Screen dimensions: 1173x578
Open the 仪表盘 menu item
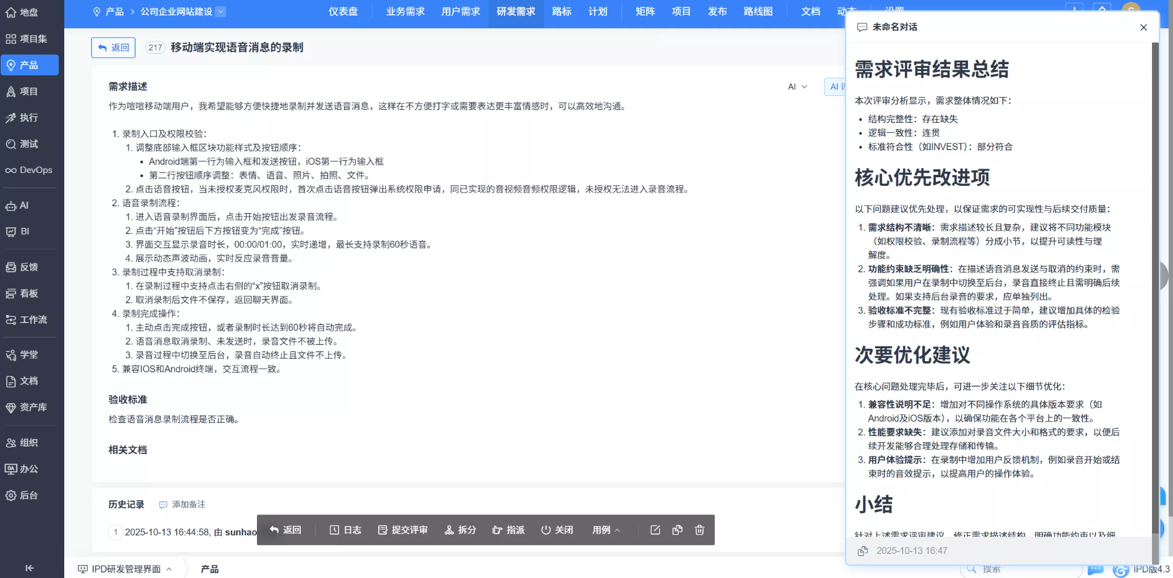[x=343, y=11]
